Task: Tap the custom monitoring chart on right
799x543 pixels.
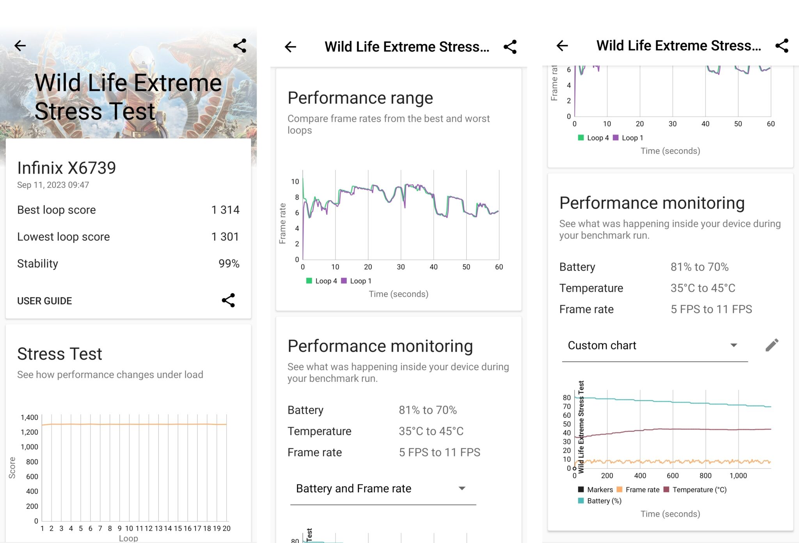Action: point(673,429)
